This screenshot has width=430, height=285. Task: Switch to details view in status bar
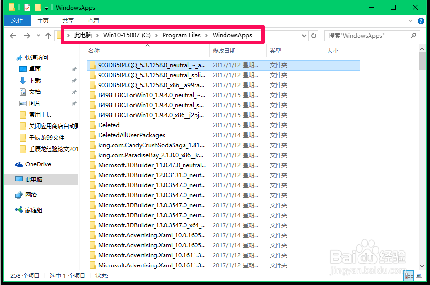(x=409, y=275)
